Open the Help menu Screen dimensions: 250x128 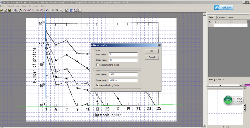(43, 6)
